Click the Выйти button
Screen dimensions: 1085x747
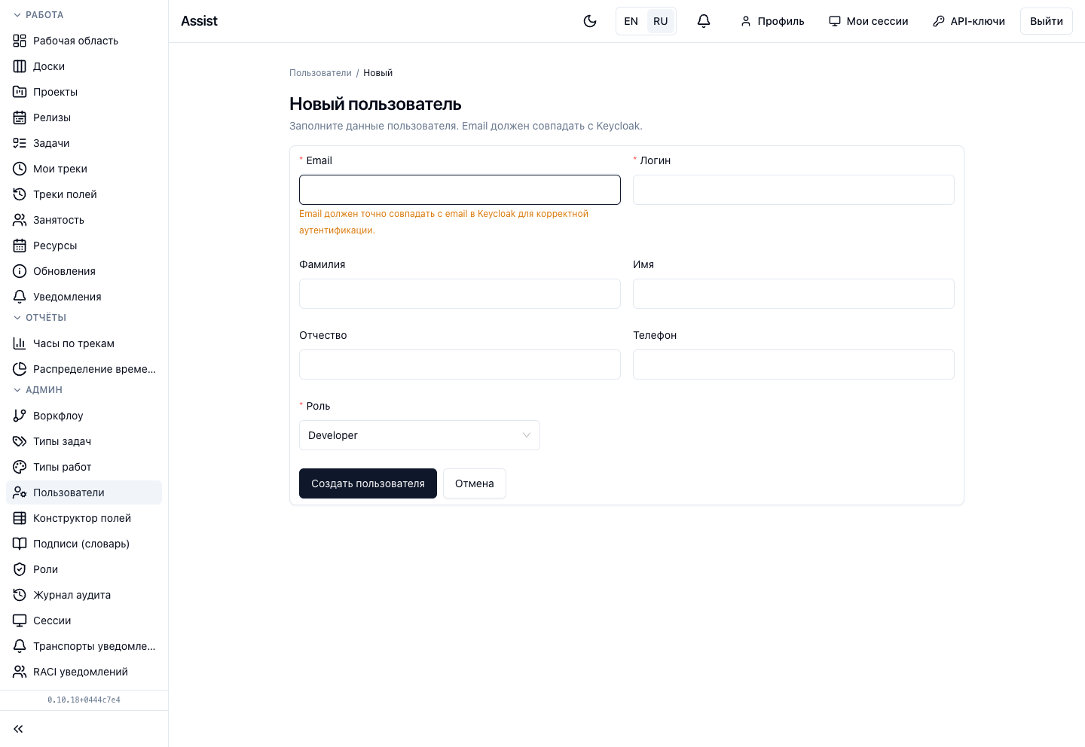[1047, 21]
